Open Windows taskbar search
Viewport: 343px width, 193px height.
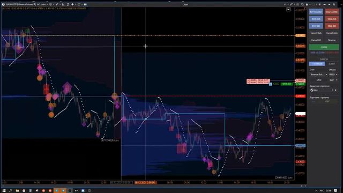click(11, 191)
